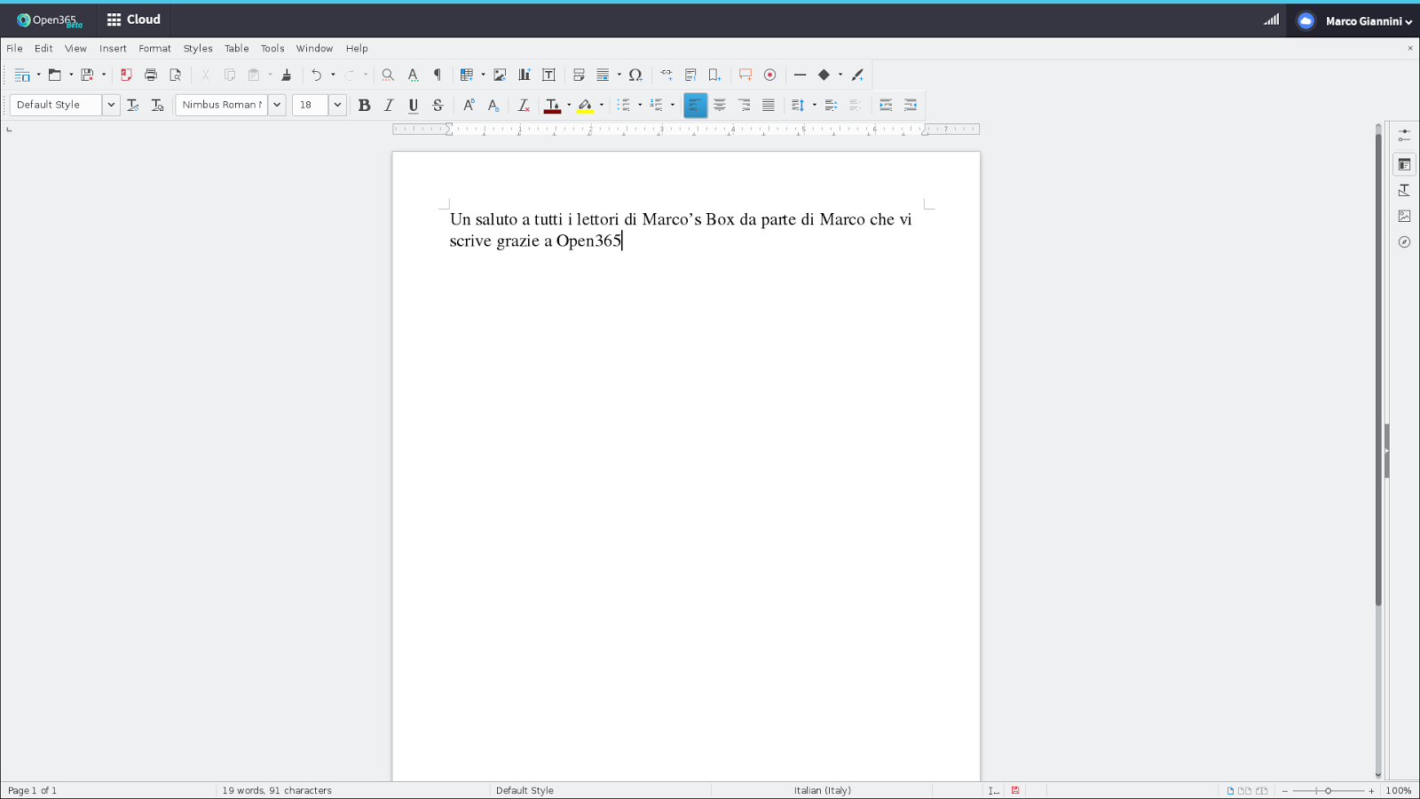Image resolution: width=1420 pixels, height=799 pixels.
Task: Open line spacing dropdown arrow
Action: pyautogui.click(x=815, y=106)
